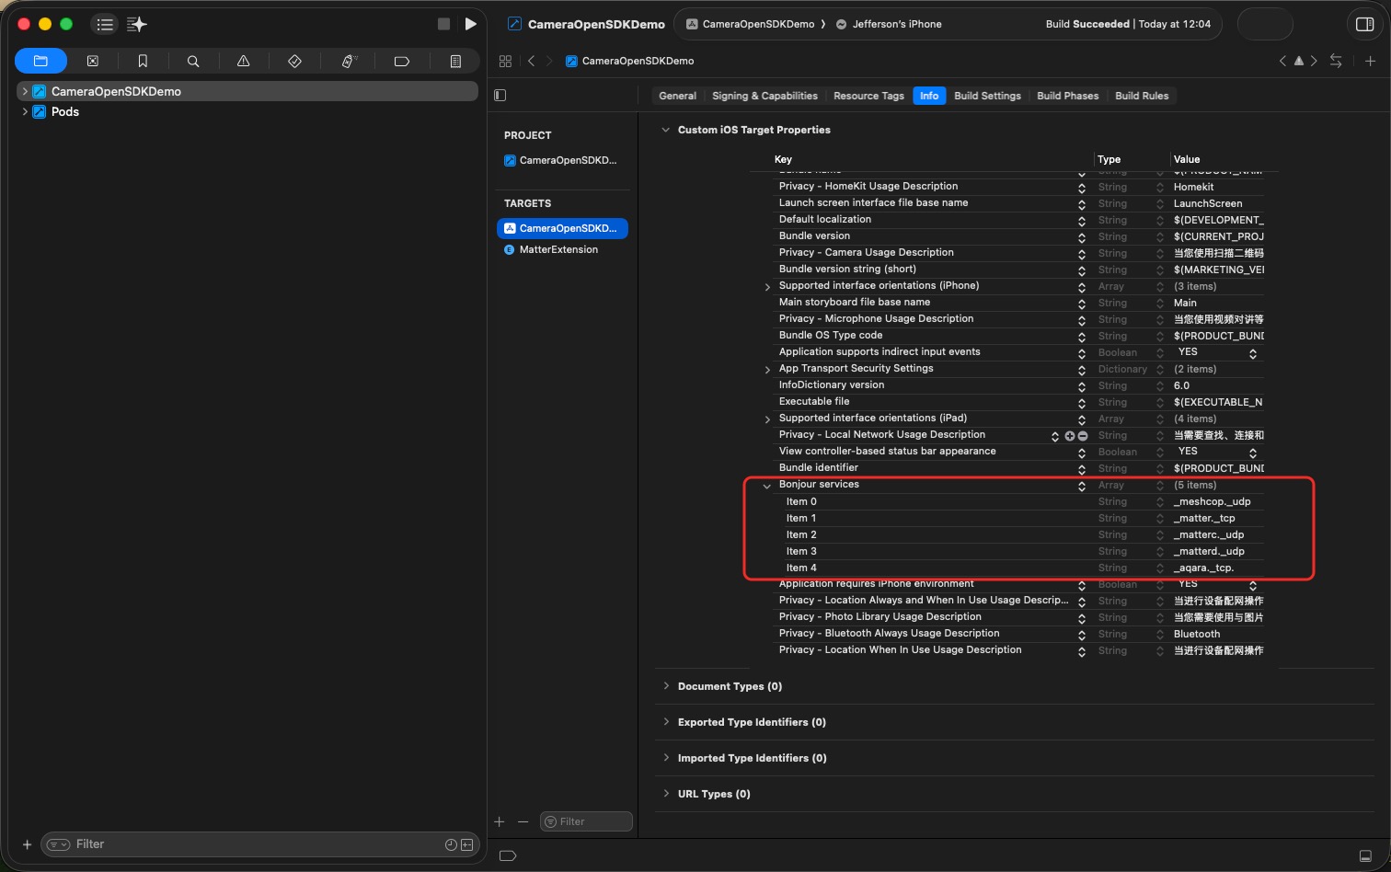The image size is (1391, 872).
Task: Click the targets Filter field
Action: pos(587,821)
